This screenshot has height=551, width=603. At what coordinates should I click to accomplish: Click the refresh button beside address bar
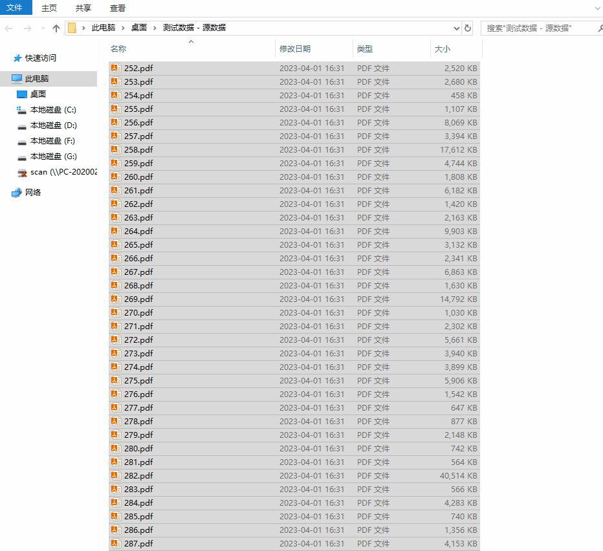click(x=468, y=28)
